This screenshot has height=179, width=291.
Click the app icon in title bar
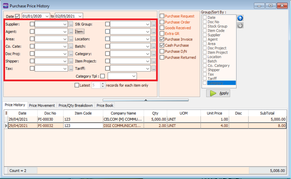pyautogui.click(x=5, y=6)
